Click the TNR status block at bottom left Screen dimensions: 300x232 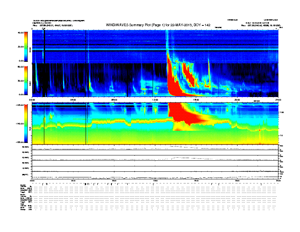(27, 207)
